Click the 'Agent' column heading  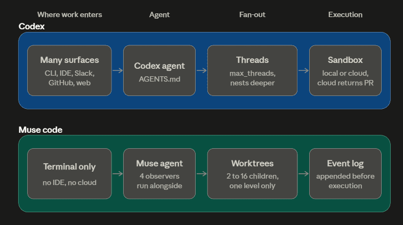point(159,15)
